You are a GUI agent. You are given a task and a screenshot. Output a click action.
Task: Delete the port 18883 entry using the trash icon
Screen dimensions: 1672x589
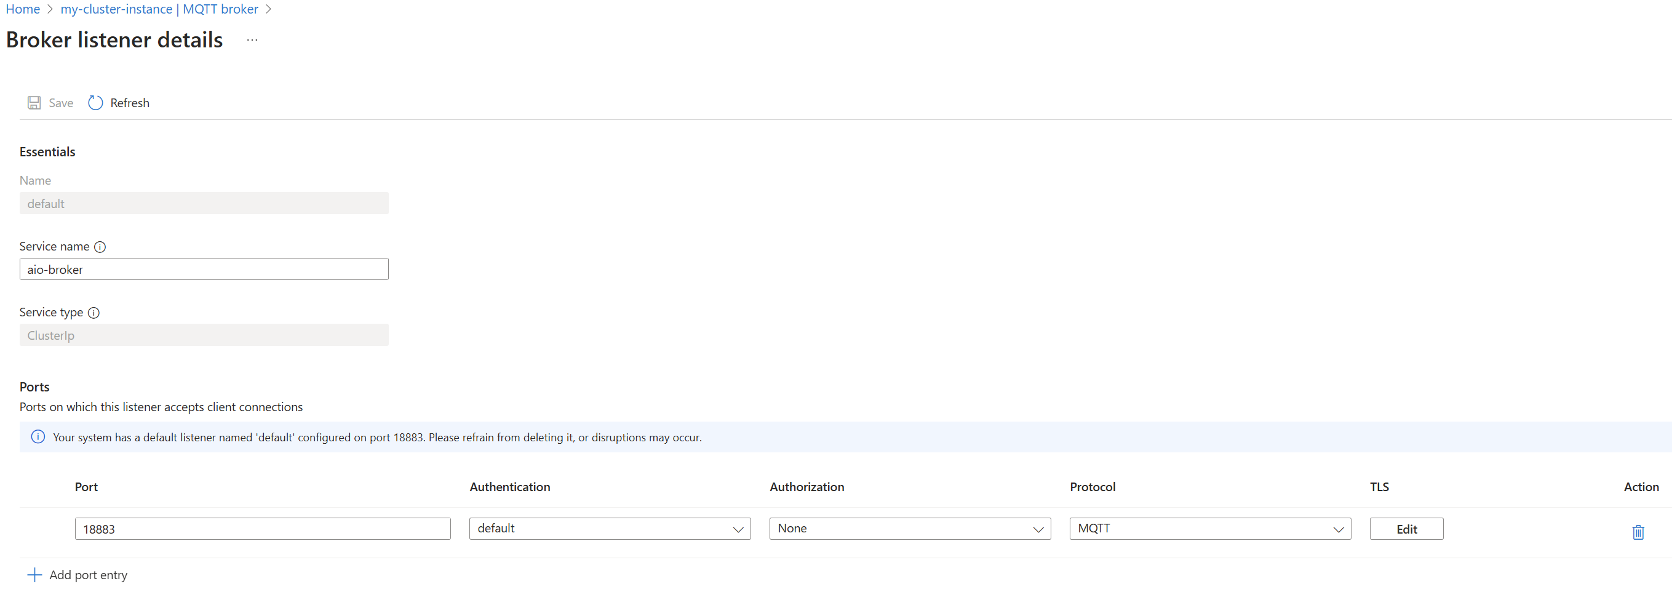1638,532
